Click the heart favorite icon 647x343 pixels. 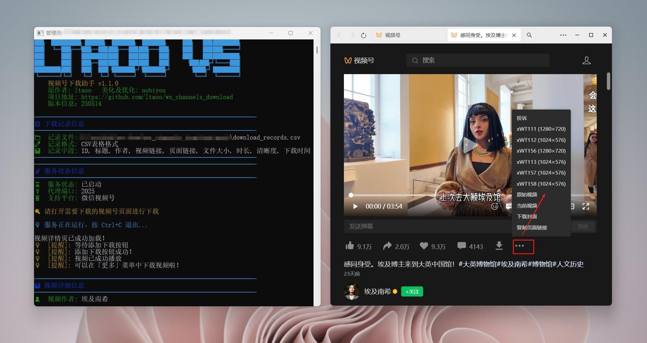coord(424,246)
